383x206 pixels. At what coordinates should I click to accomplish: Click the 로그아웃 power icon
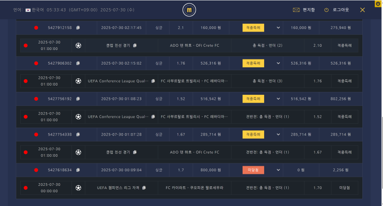click(326, 10)
